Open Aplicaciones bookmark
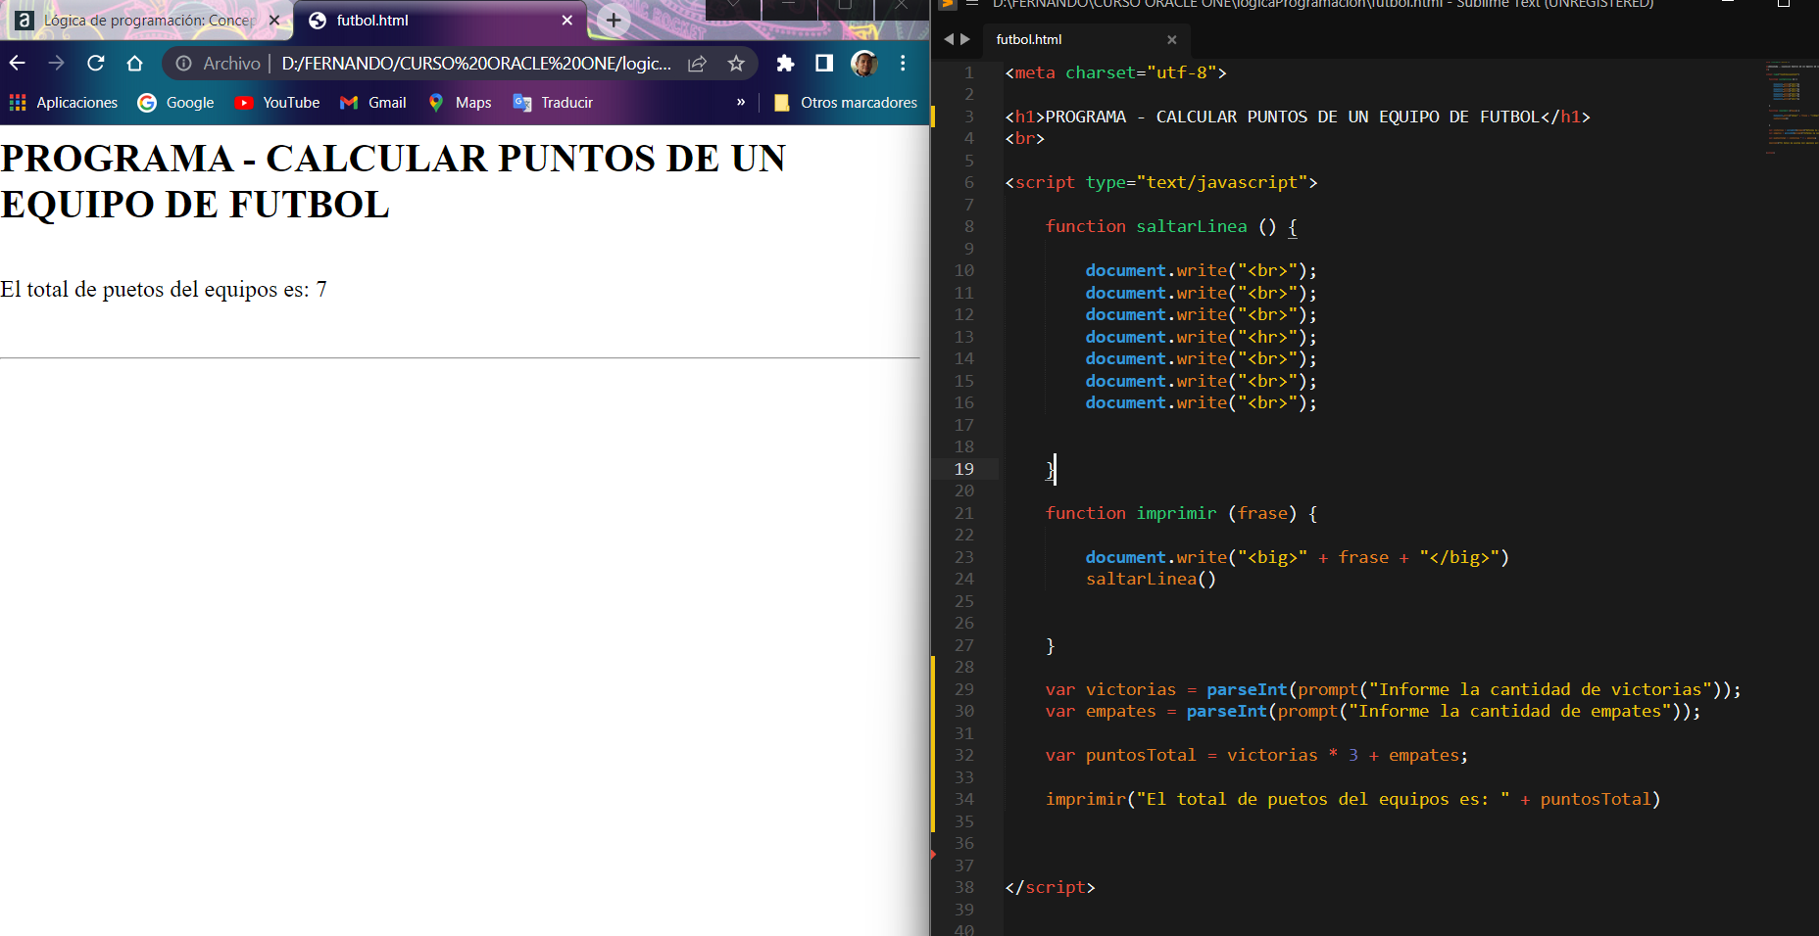 point(64,103)
